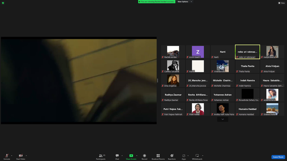This screenshot has height=161, width=287.
Task: Show next page of participant thumbnails
Action: tap(222, 119)
